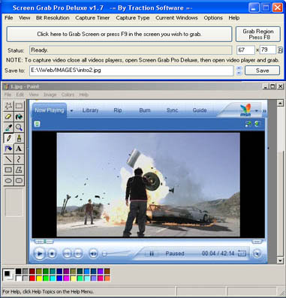Click the MSN butterfly logo
This screenshot has height=298, width=286.
tap(245, 110)
